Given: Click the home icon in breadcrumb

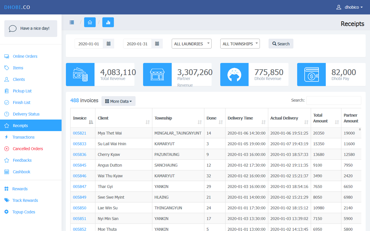Looking at the screenshot, I should pos(90,22).
